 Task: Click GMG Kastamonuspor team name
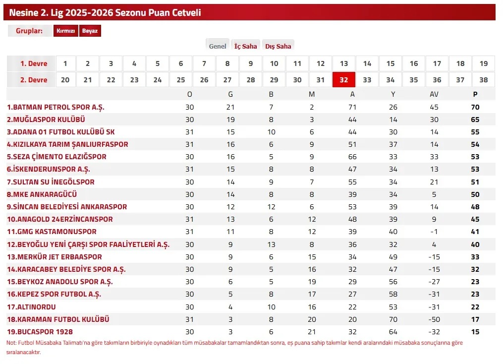52,232
